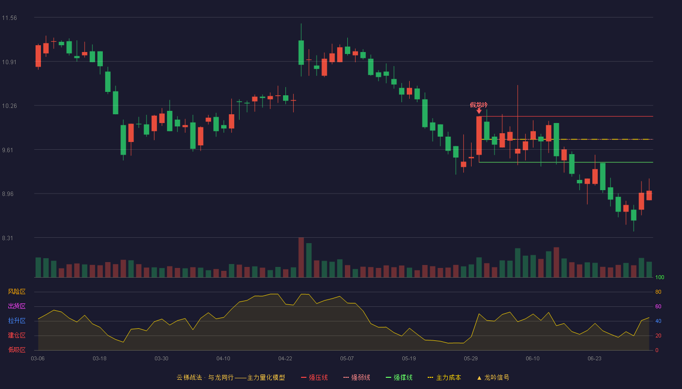Select the 出货区 zone label
Image resolution: width=682 pixels, height=389 pixels.
click(17, 306)
